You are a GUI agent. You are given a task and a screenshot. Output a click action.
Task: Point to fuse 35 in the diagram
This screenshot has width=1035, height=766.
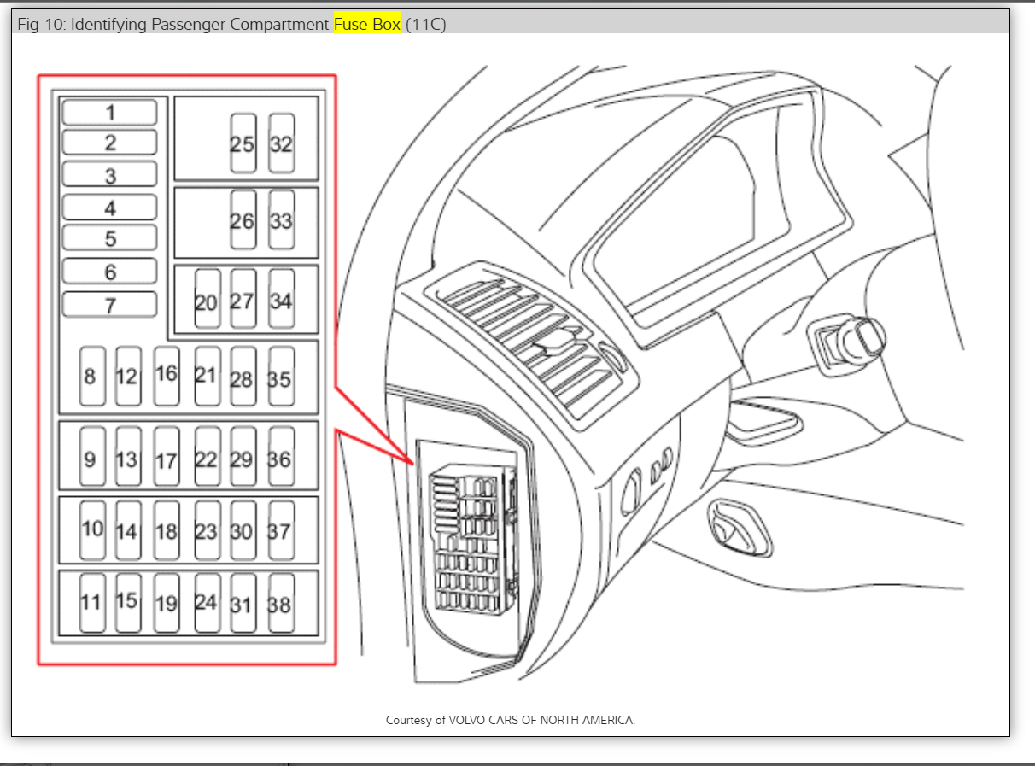point(282,376)
